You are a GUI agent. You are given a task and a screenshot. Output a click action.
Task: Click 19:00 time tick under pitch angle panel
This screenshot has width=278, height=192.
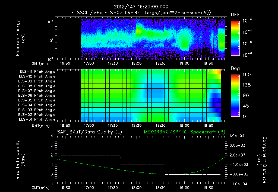tap(184, 126)
